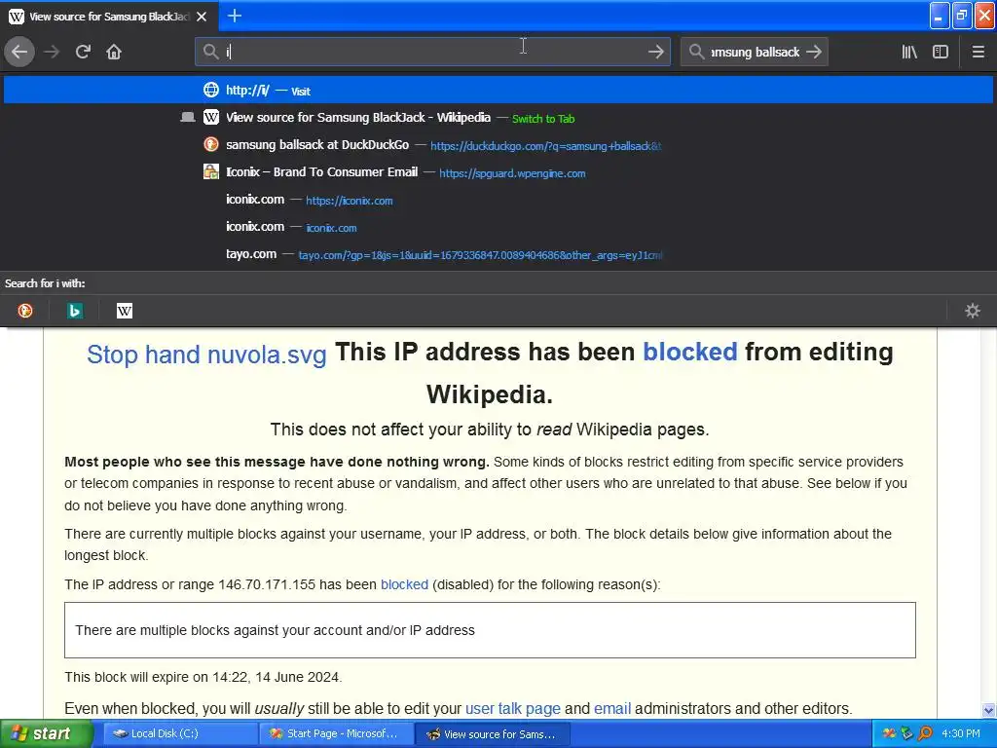
Task: Choose the Iconix Brand To Consumer Email suggestion
Action: point(498,172)
